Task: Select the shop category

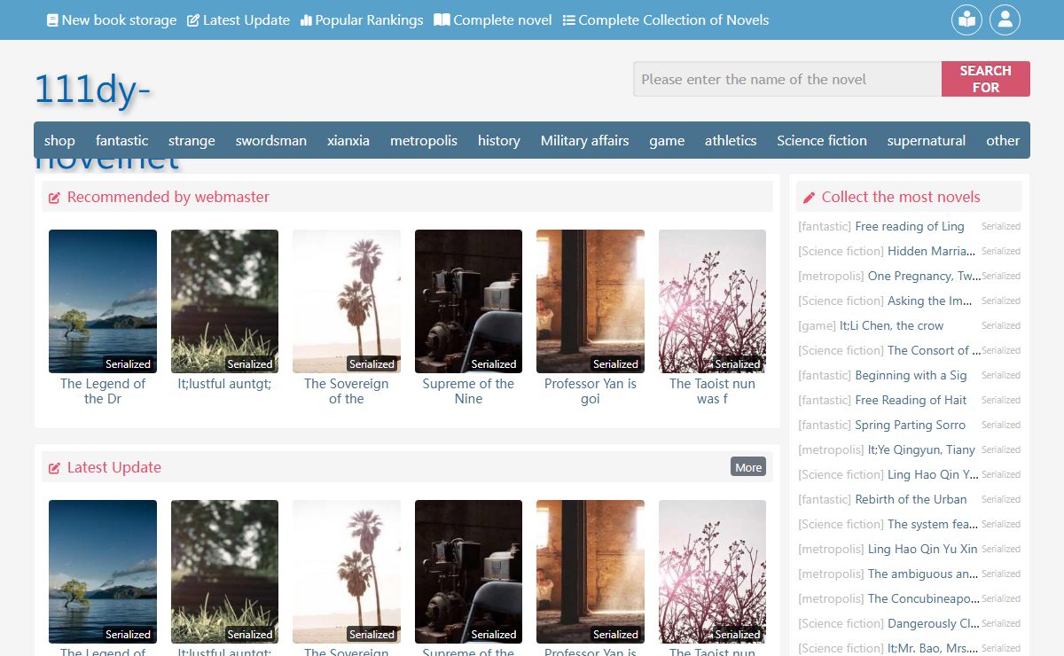Action: click(59, 140)
